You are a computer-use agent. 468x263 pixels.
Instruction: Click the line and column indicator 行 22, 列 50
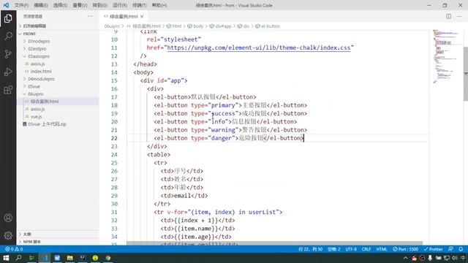coord(310,249)
